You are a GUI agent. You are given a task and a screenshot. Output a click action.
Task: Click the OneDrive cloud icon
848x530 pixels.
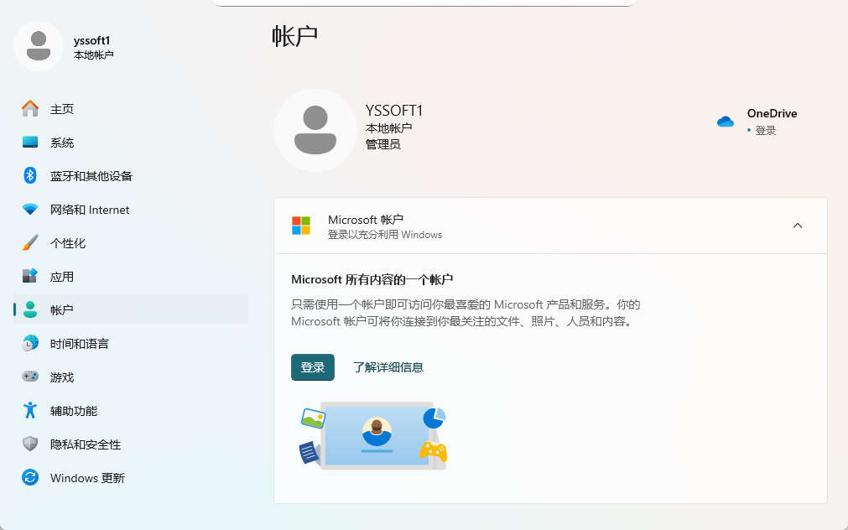726,122
